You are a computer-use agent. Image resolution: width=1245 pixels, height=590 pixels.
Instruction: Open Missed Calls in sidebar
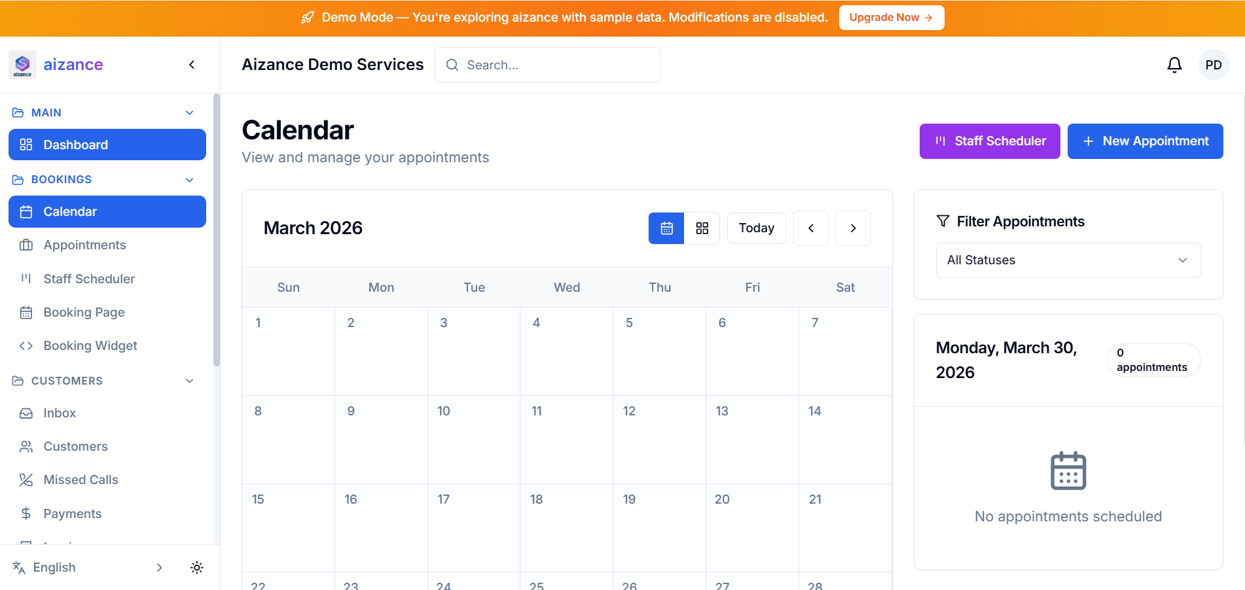[107, 479]
